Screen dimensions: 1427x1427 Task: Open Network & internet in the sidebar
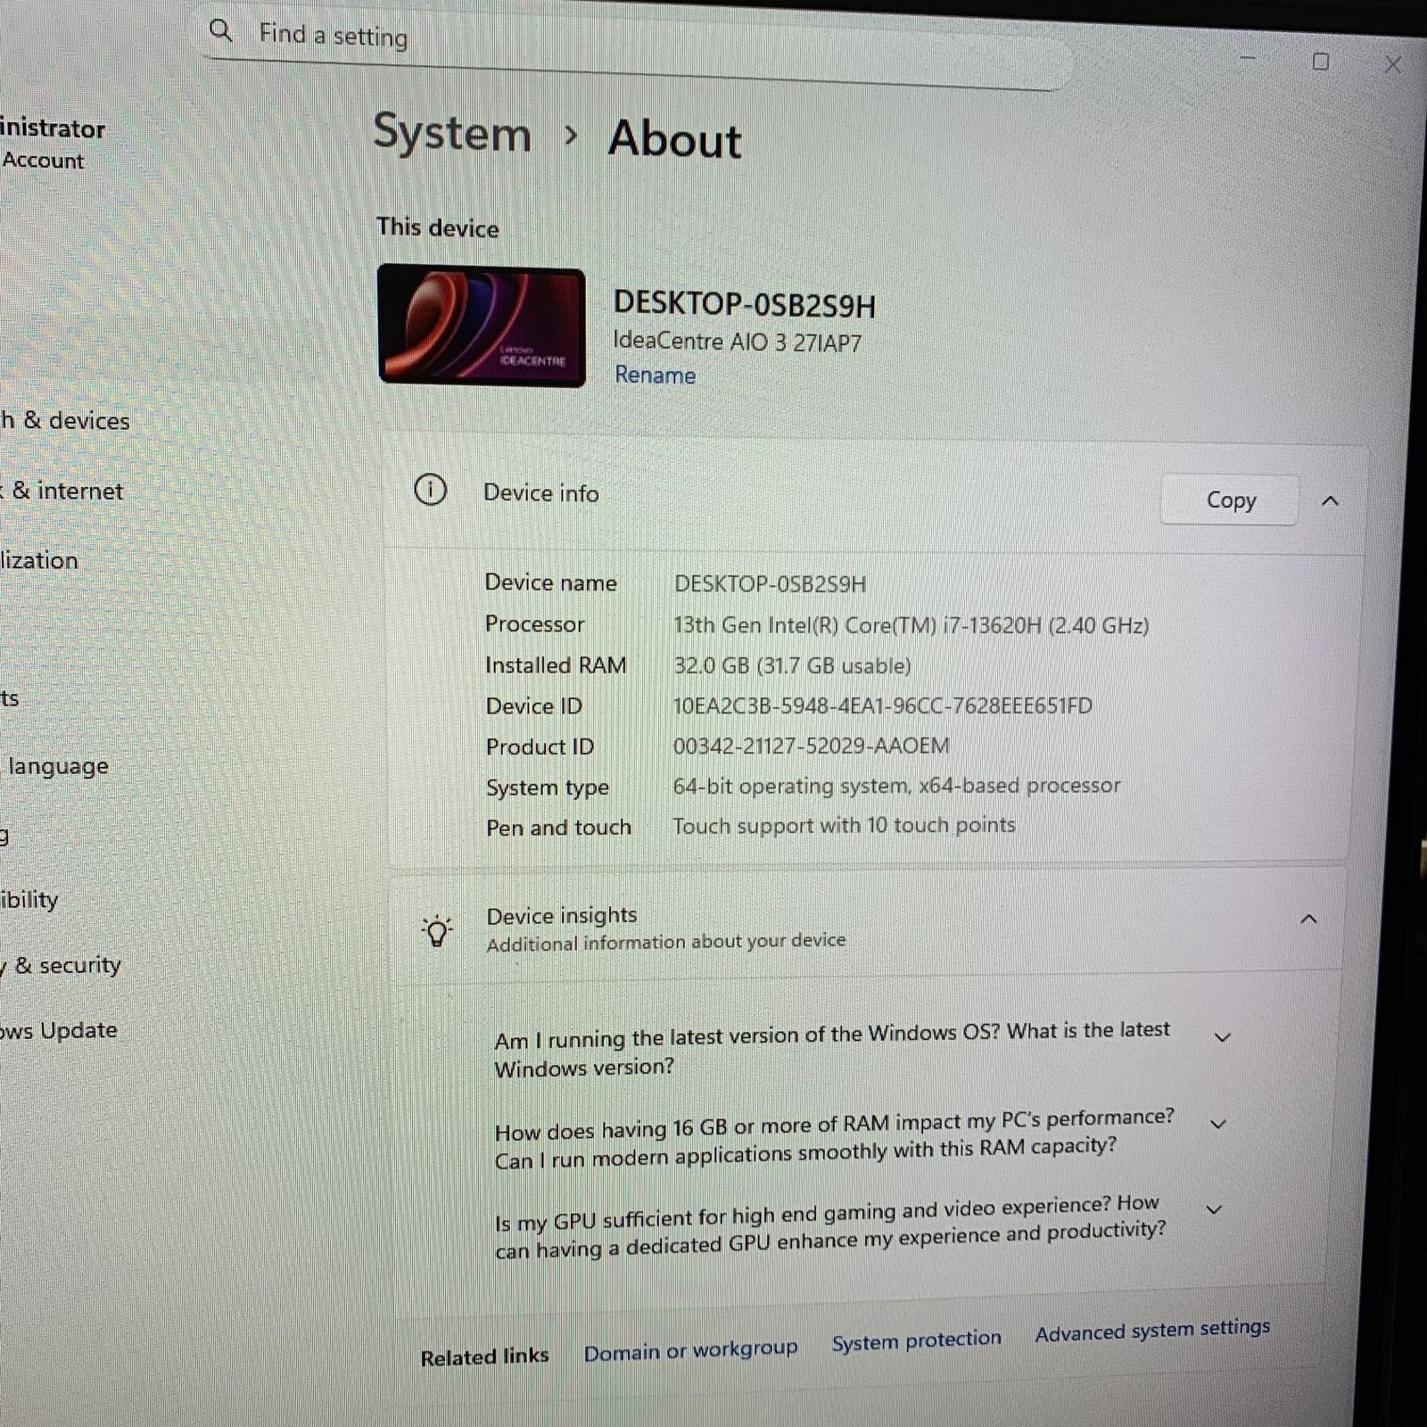pyautogui.click(x=62, y=491)
